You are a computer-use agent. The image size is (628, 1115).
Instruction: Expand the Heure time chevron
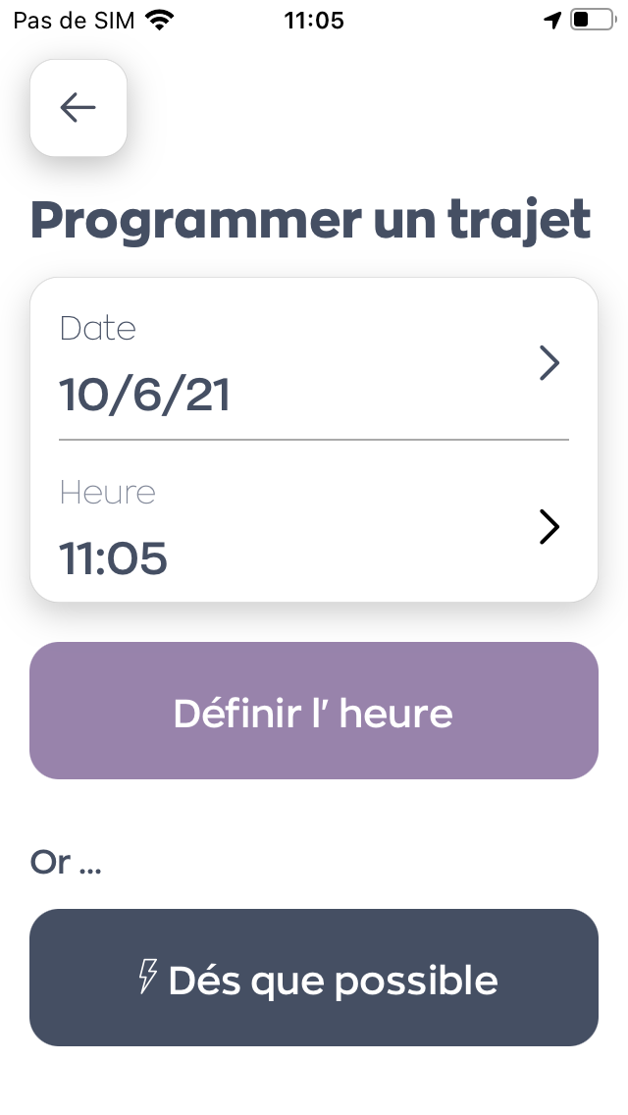549,527
